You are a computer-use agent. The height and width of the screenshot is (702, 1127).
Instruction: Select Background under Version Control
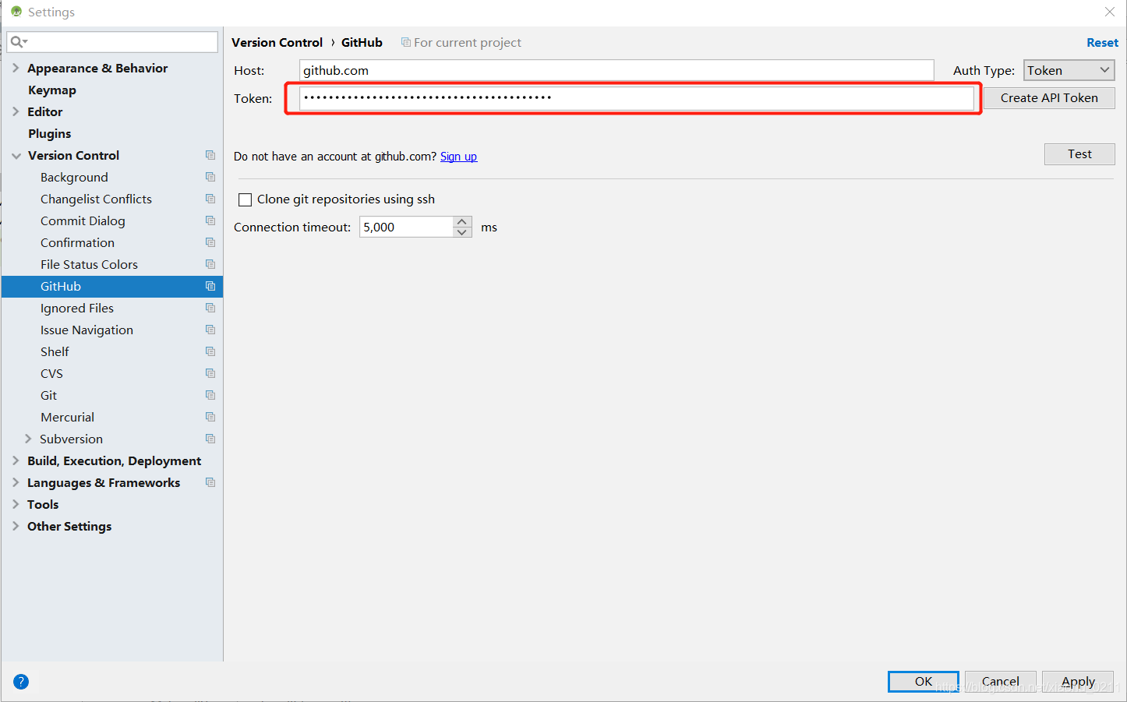(x=74, y=177)
